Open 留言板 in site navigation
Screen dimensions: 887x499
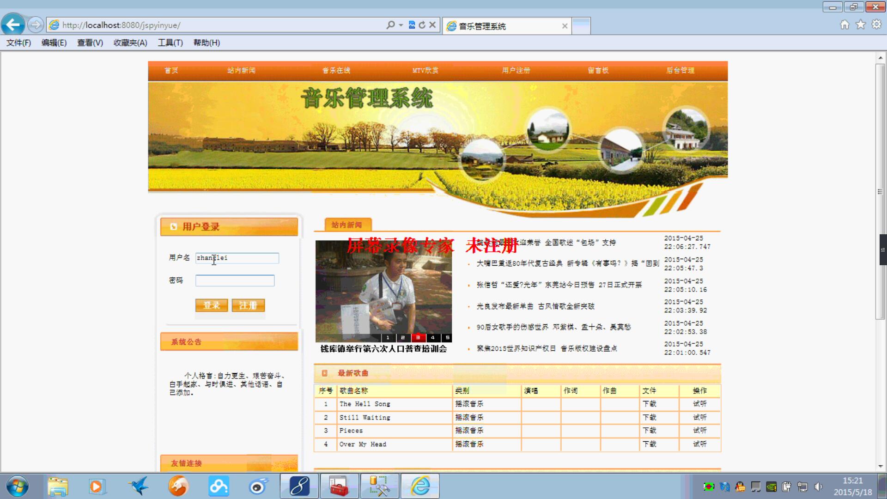point(598,70)
